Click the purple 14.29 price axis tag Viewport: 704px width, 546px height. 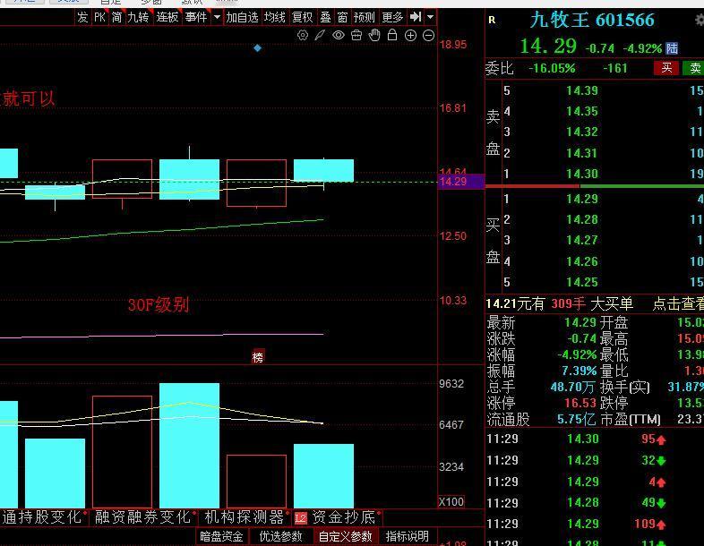point(460,182)
